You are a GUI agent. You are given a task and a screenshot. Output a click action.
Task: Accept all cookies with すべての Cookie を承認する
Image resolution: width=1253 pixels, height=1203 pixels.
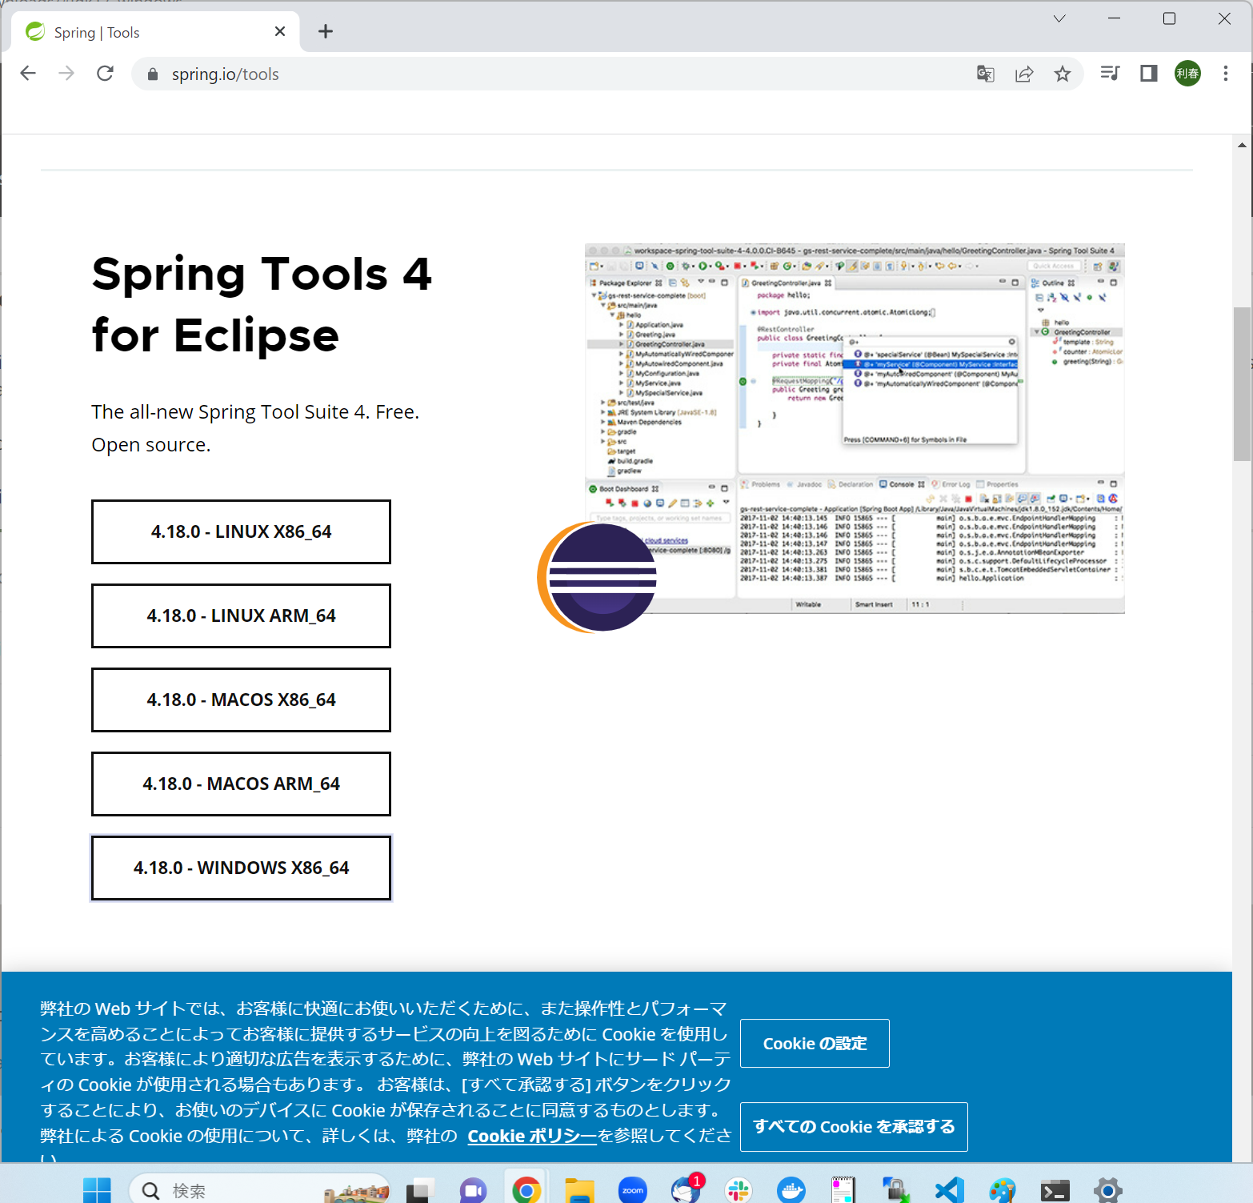[x=853, y=1126]
